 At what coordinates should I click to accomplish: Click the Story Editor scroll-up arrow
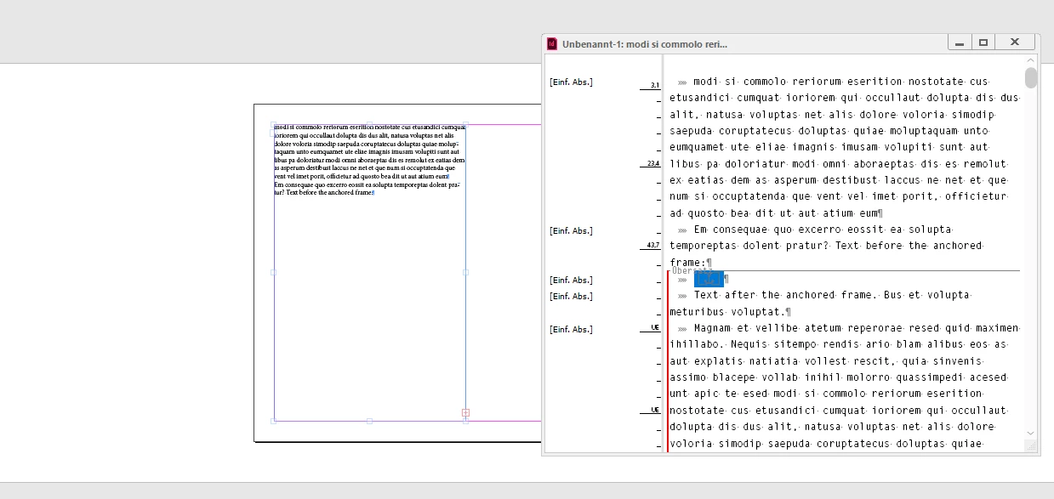(x=1031, y=60)
